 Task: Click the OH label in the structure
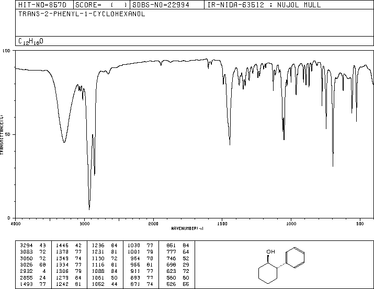[x=270, y=251]
